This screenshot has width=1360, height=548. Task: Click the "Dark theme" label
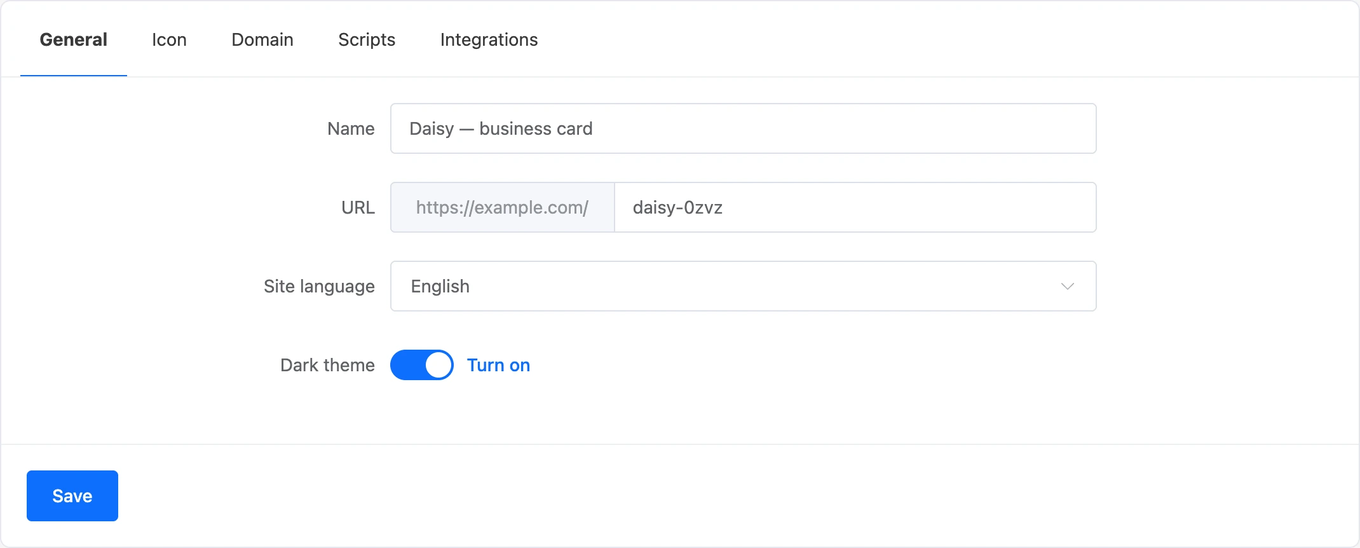click(x=327, y=365)
